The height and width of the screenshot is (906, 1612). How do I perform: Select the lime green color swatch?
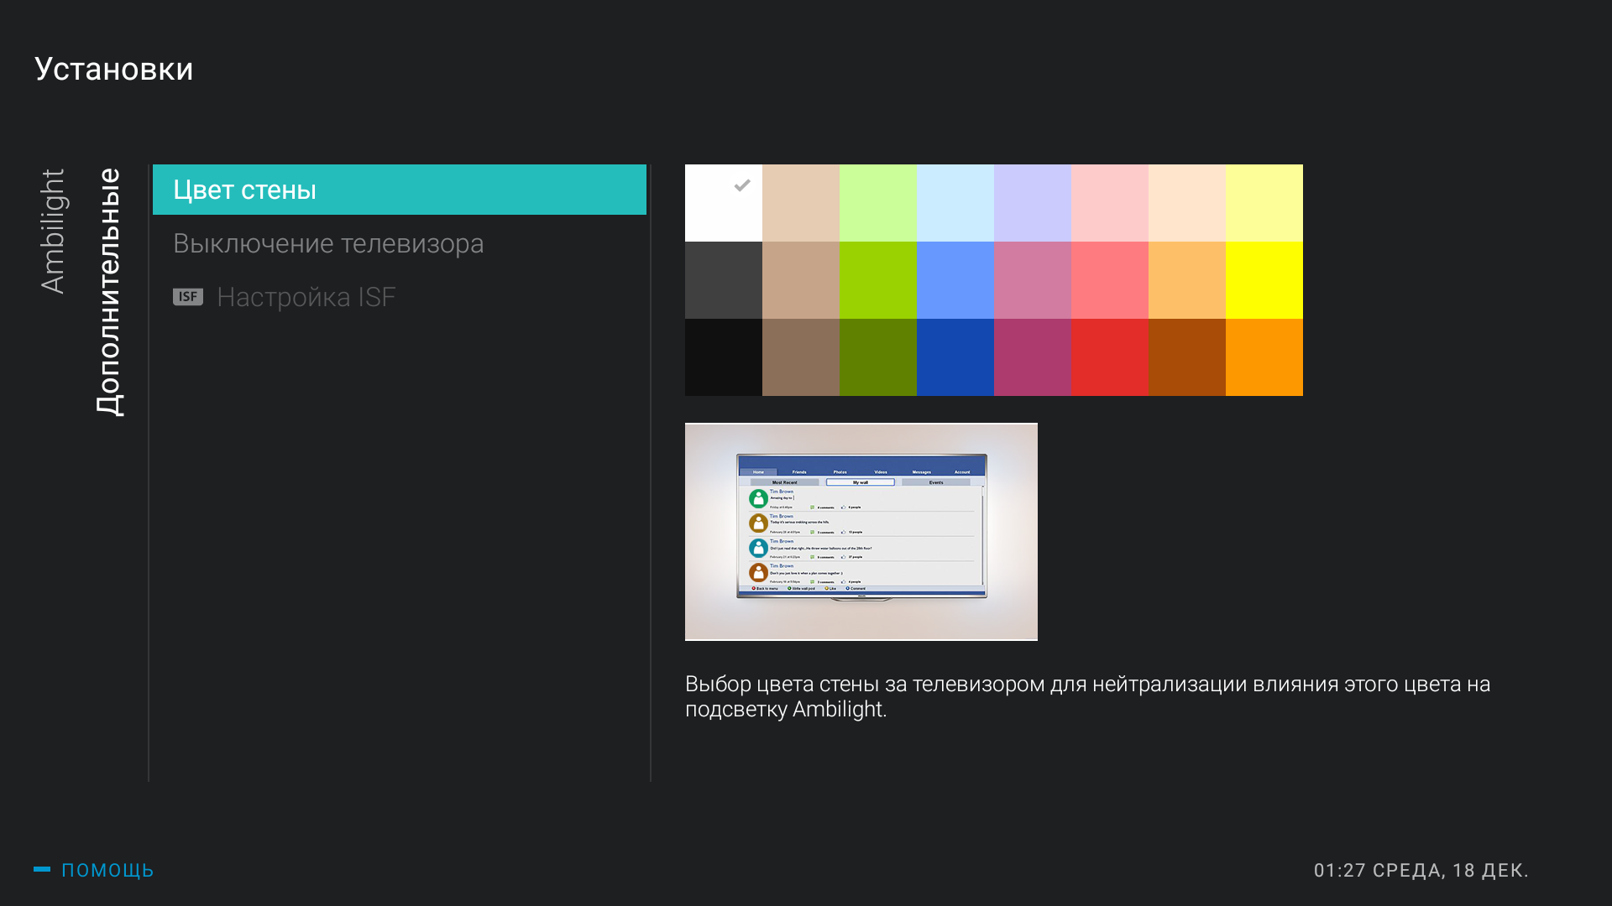(877, 280)
